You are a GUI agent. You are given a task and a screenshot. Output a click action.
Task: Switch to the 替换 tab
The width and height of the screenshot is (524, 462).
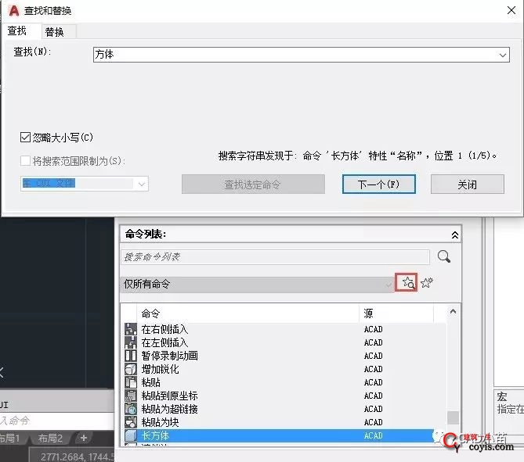[55, 32]
